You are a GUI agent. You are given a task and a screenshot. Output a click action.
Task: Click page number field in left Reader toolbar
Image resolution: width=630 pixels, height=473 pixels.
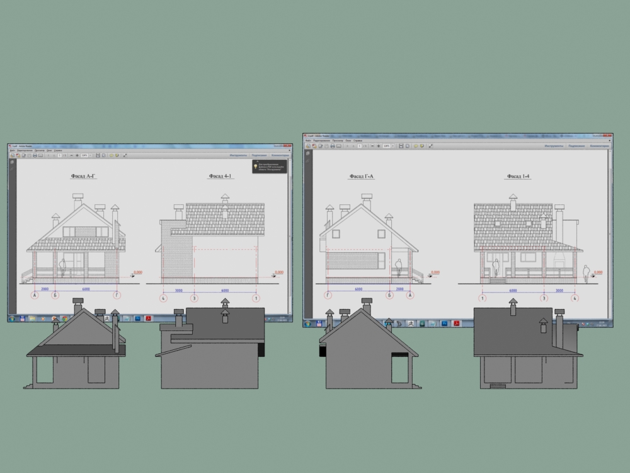click(59, 155)
